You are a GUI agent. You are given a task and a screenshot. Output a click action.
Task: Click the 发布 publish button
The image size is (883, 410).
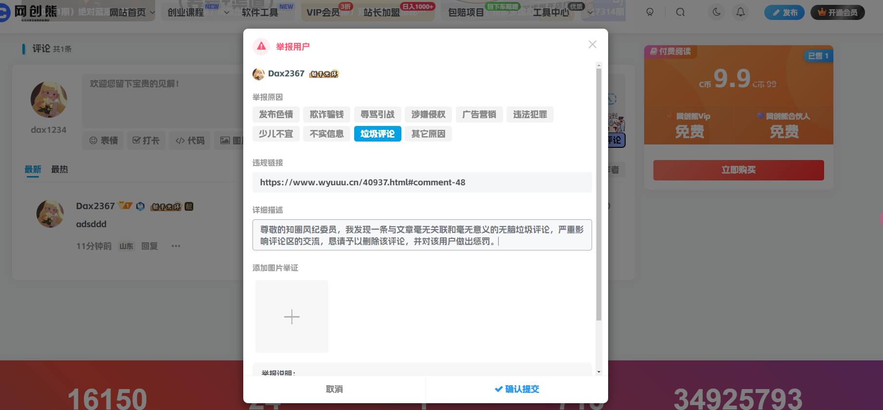(784, 13)
